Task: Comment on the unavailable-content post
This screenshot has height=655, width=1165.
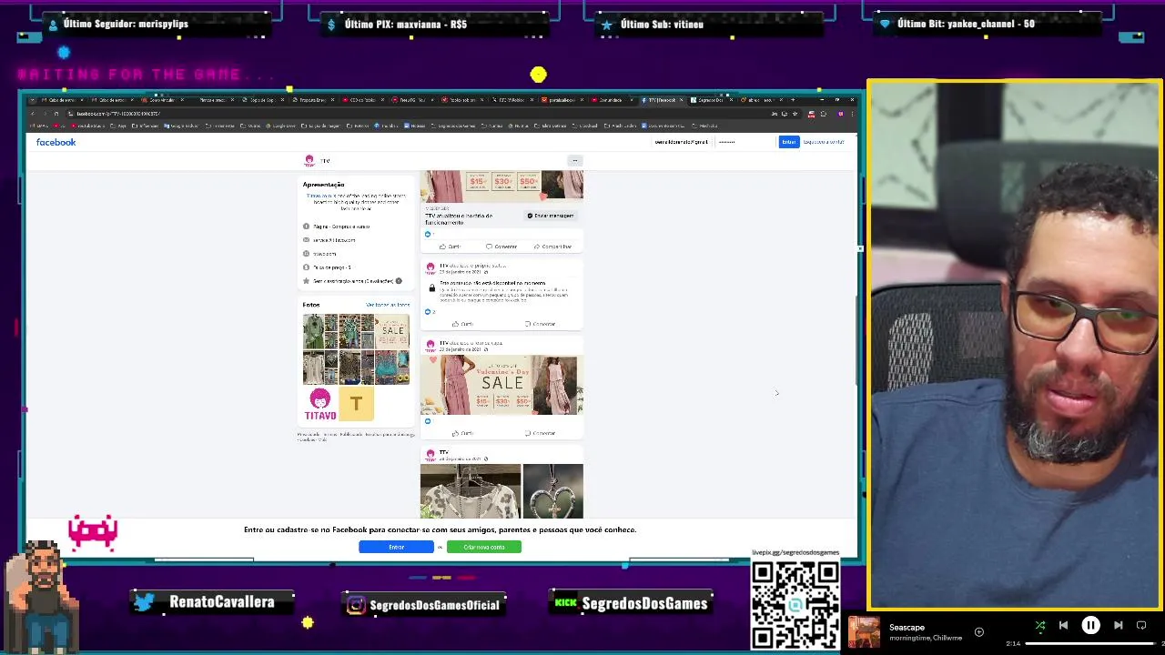Action: click(540, 324)
